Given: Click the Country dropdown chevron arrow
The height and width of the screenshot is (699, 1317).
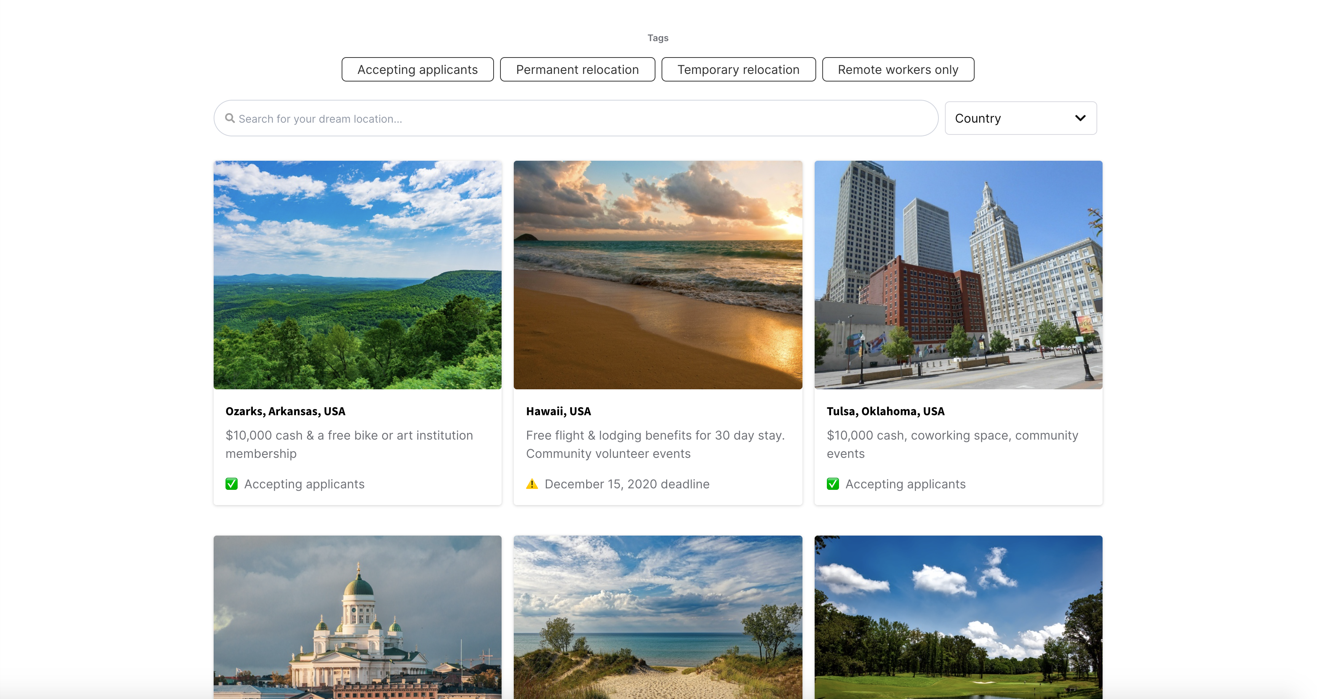Looking at the screenshot, I should click(1080, 118).
